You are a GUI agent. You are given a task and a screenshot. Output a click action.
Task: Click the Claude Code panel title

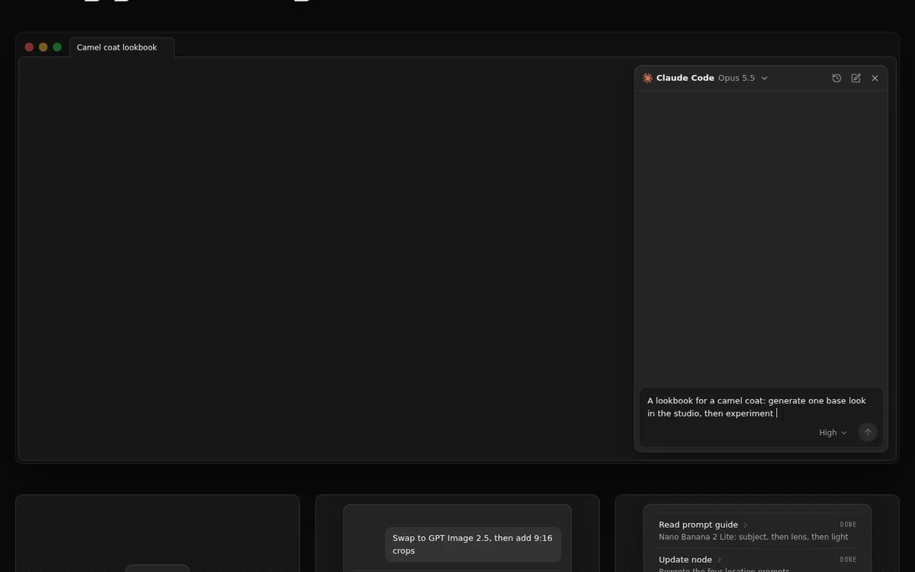pyautogui.click(x=685, y=78)
